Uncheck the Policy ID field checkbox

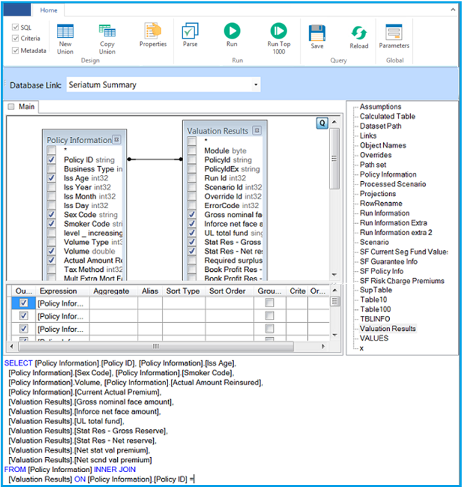[x=52, y=159]
